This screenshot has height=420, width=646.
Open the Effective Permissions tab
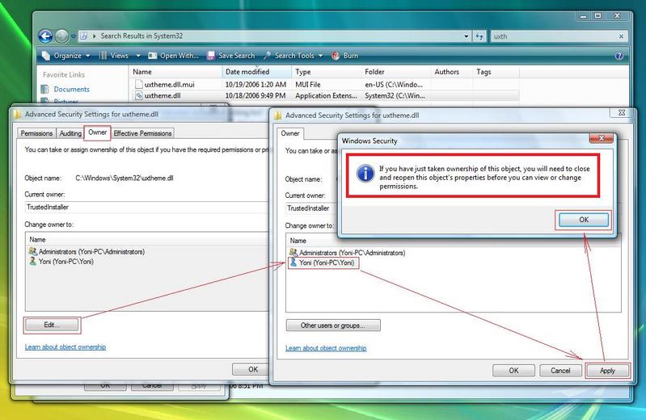[142, 133]
